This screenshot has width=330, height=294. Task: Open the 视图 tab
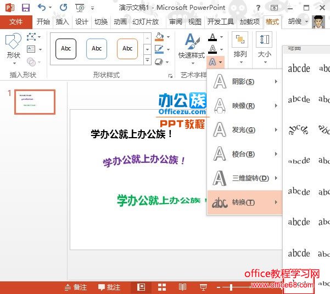tap(195, 21)
